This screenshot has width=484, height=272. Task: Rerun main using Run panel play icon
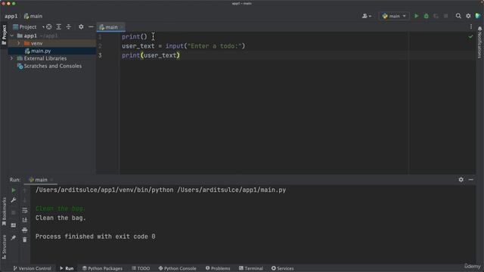(14, 190)
